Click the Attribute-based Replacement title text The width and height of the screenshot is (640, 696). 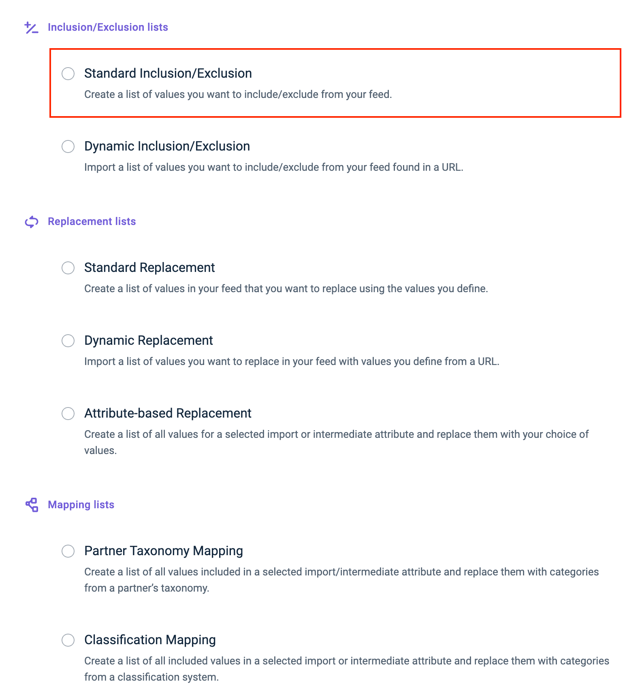pyautogui.click(x=168, y=413)
